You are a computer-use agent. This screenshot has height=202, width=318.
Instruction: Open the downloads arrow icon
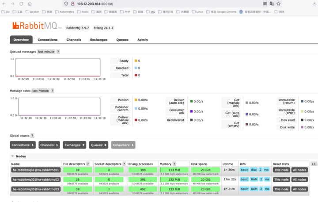click(x=314, y=4)
